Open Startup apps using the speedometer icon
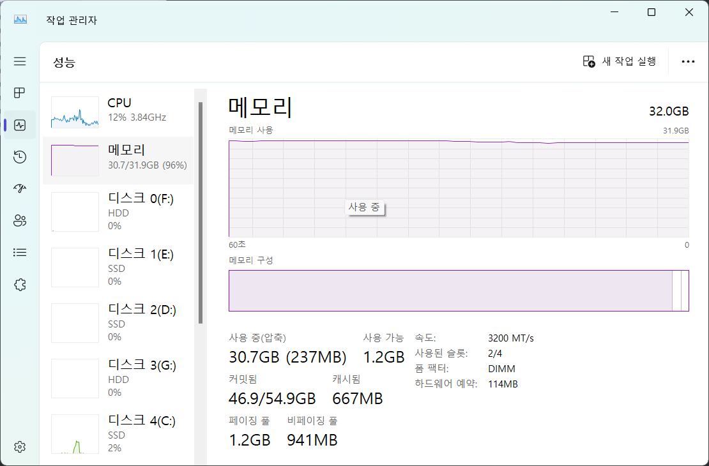This screenshot has height=466, width=709. [19, 188]
